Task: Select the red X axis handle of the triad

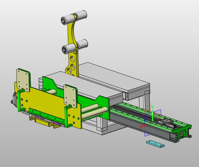Action: [144, 126]
